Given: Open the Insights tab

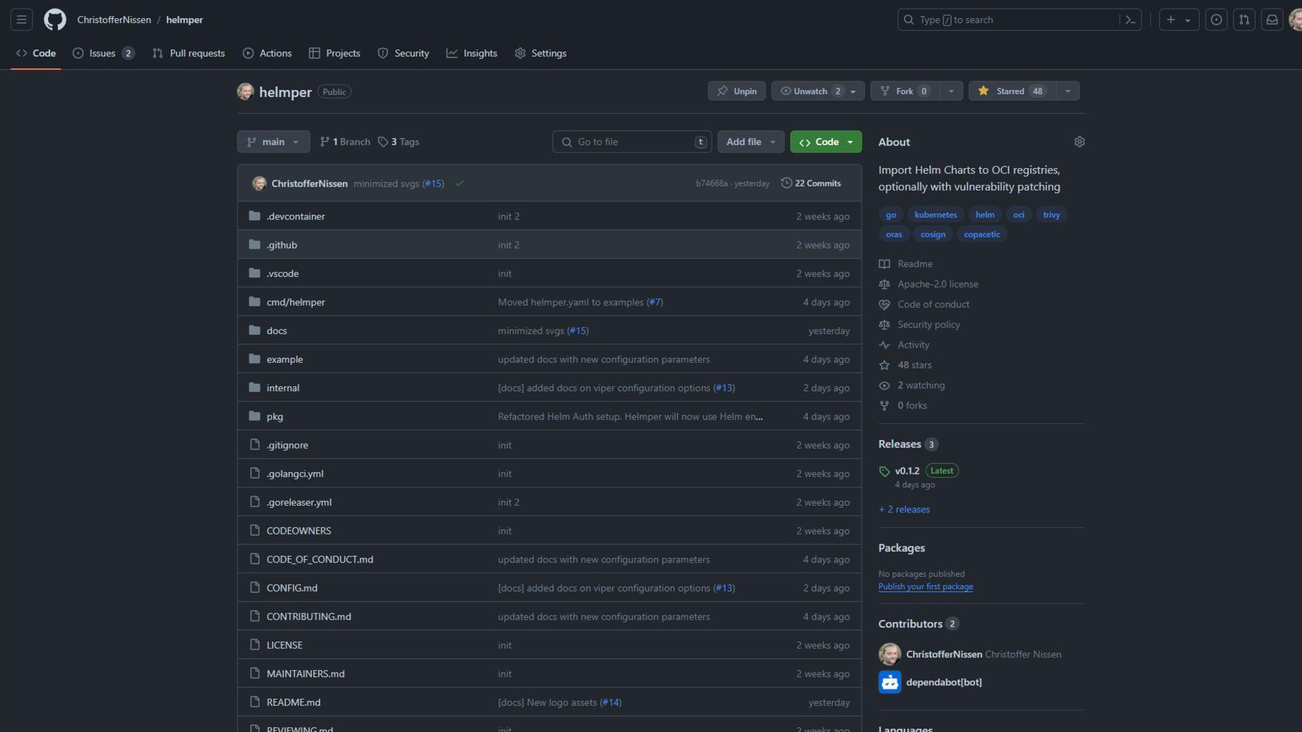Looking at the screenshot, I should [x=472, y=53].
